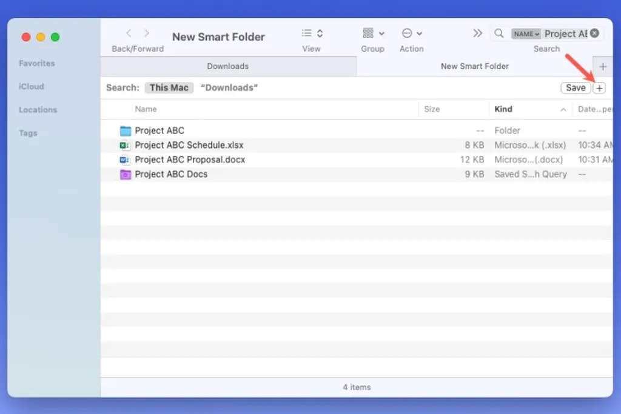The width and height of the screenshot is (621, 414).
Task: Click the blue Project ABC folder icon
Action: pos(126,130)
